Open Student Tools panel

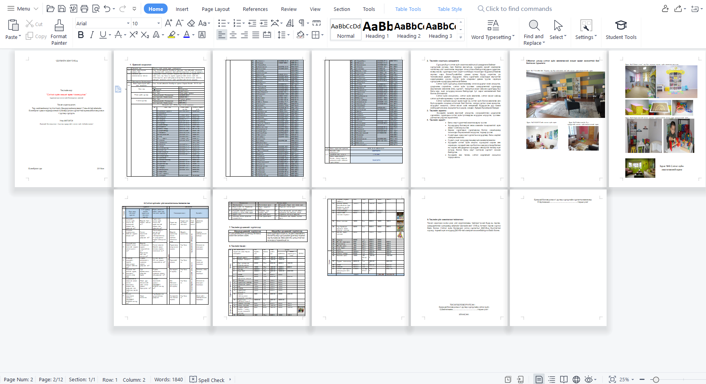pyautogui.click(x=621, y=31)
